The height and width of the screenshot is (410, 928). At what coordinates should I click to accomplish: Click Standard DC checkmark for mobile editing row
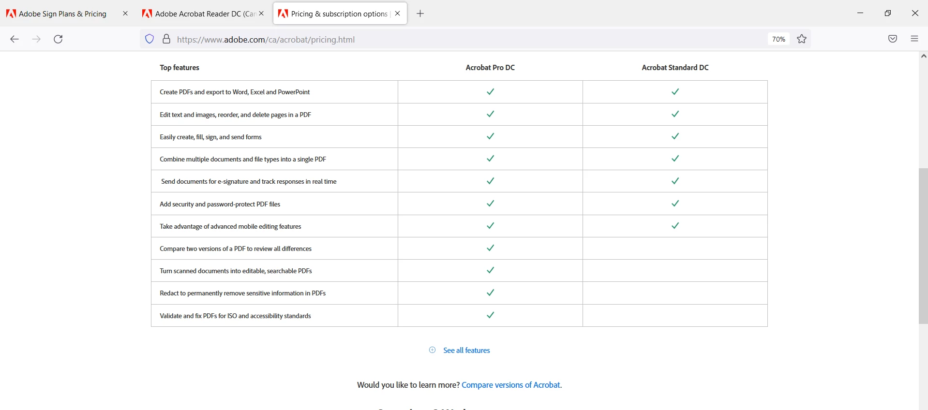(675, 226)
